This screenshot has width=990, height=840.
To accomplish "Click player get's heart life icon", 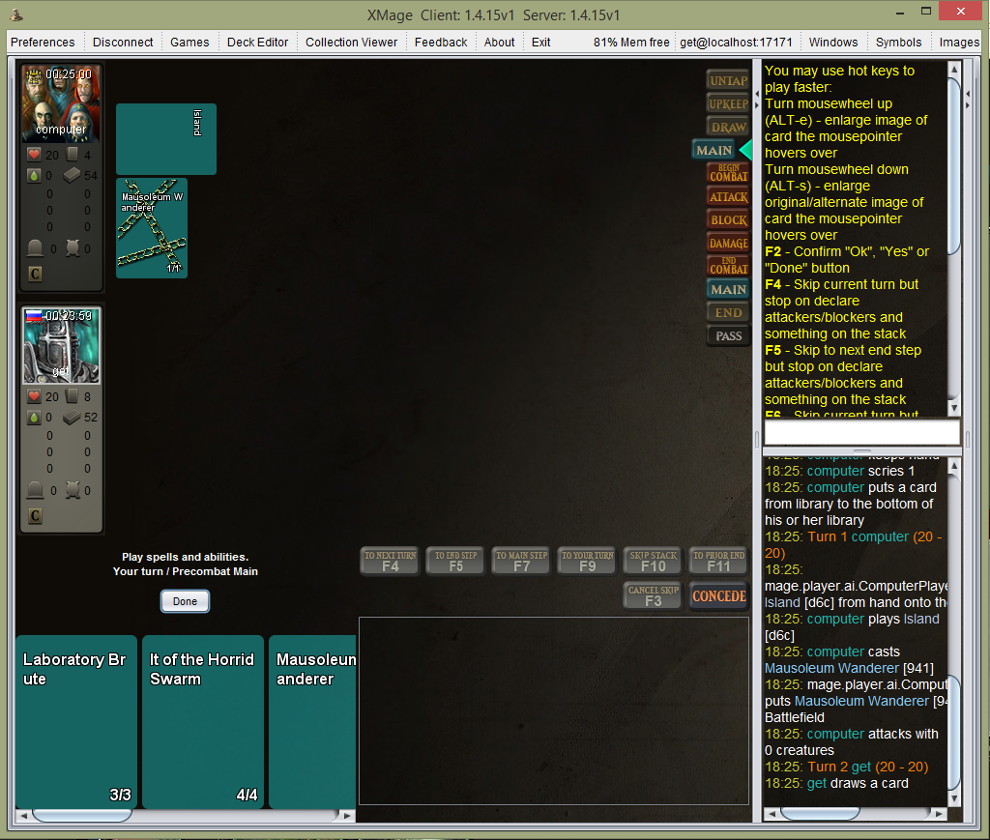I will coord(34,396).
